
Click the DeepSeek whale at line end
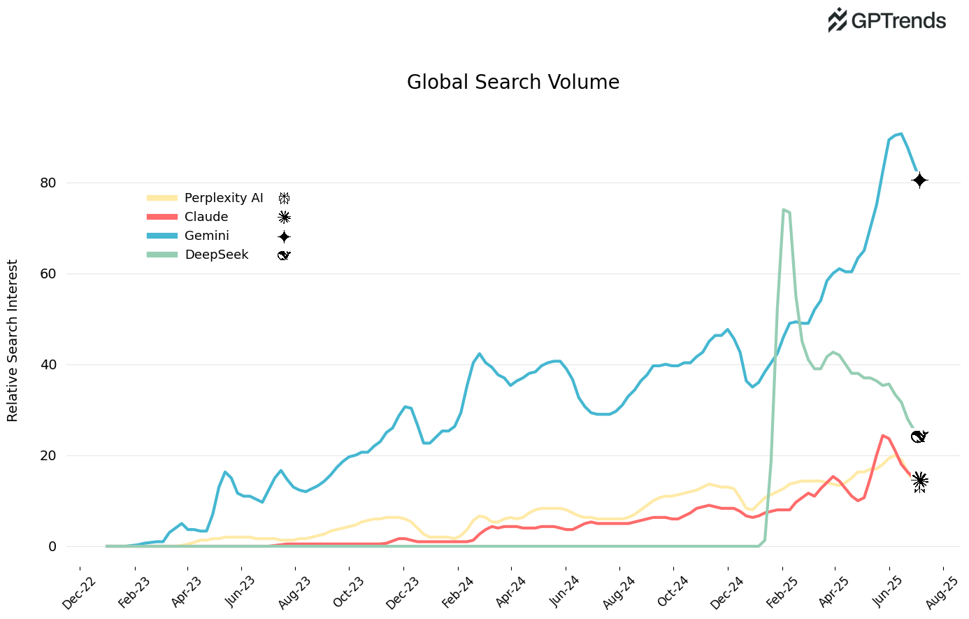[x=919, y=436]
